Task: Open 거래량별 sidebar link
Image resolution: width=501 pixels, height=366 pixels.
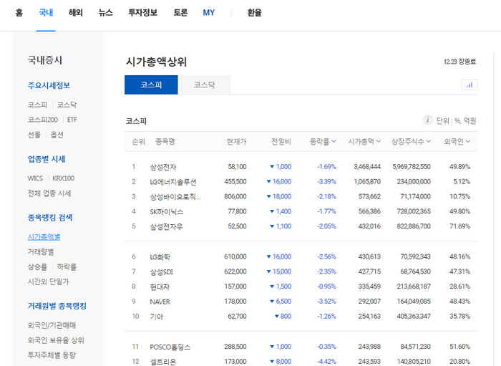Action: pyautogui.click(x=41, y=252)
